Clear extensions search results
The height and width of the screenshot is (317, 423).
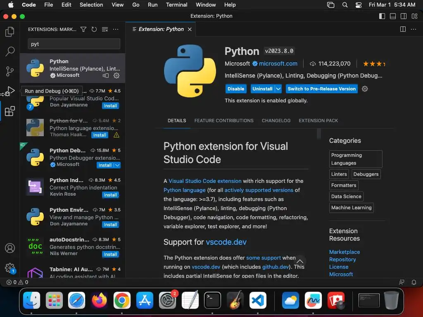(x=105, y=29)
